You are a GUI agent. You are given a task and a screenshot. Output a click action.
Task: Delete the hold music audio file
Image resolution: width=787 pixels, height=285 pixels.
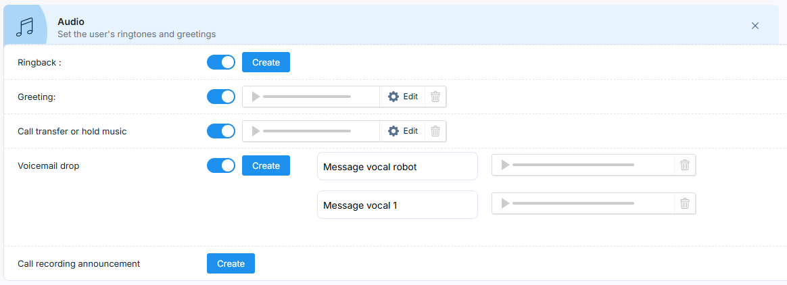435,131
